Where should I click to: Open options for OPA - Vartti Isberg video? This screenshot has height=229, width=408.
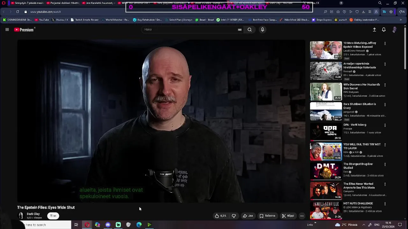(385, 125)
